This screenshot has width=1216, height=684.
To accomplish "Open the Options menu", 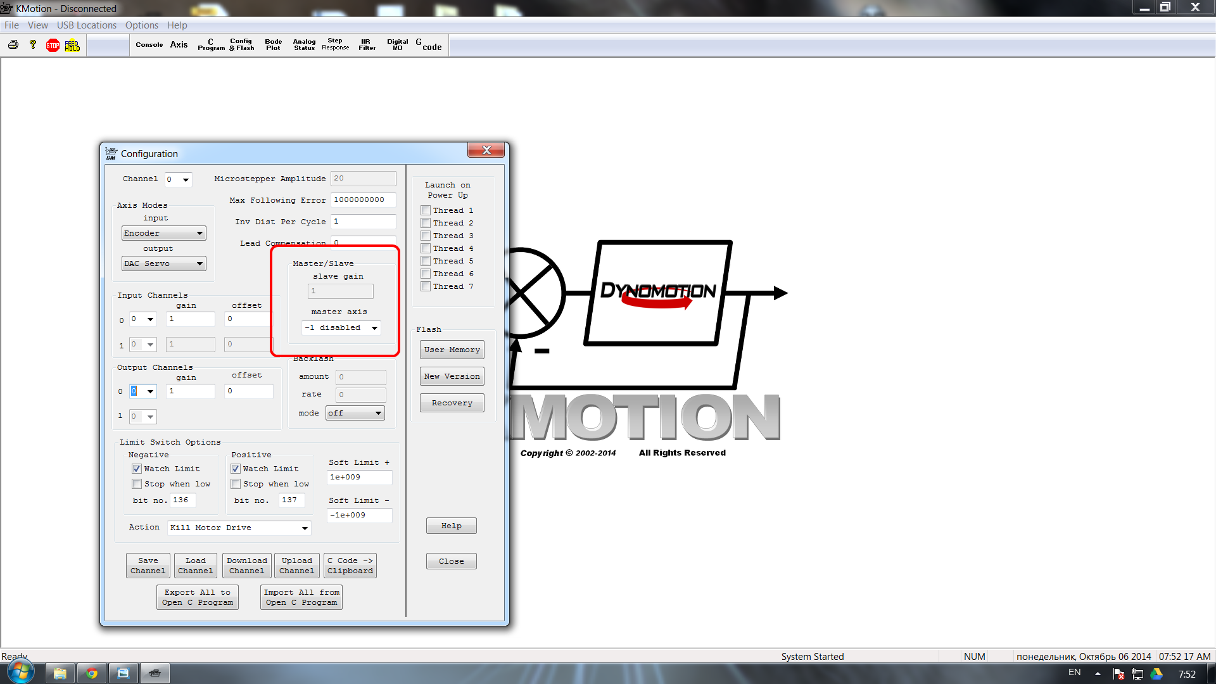I will point(141,25).
